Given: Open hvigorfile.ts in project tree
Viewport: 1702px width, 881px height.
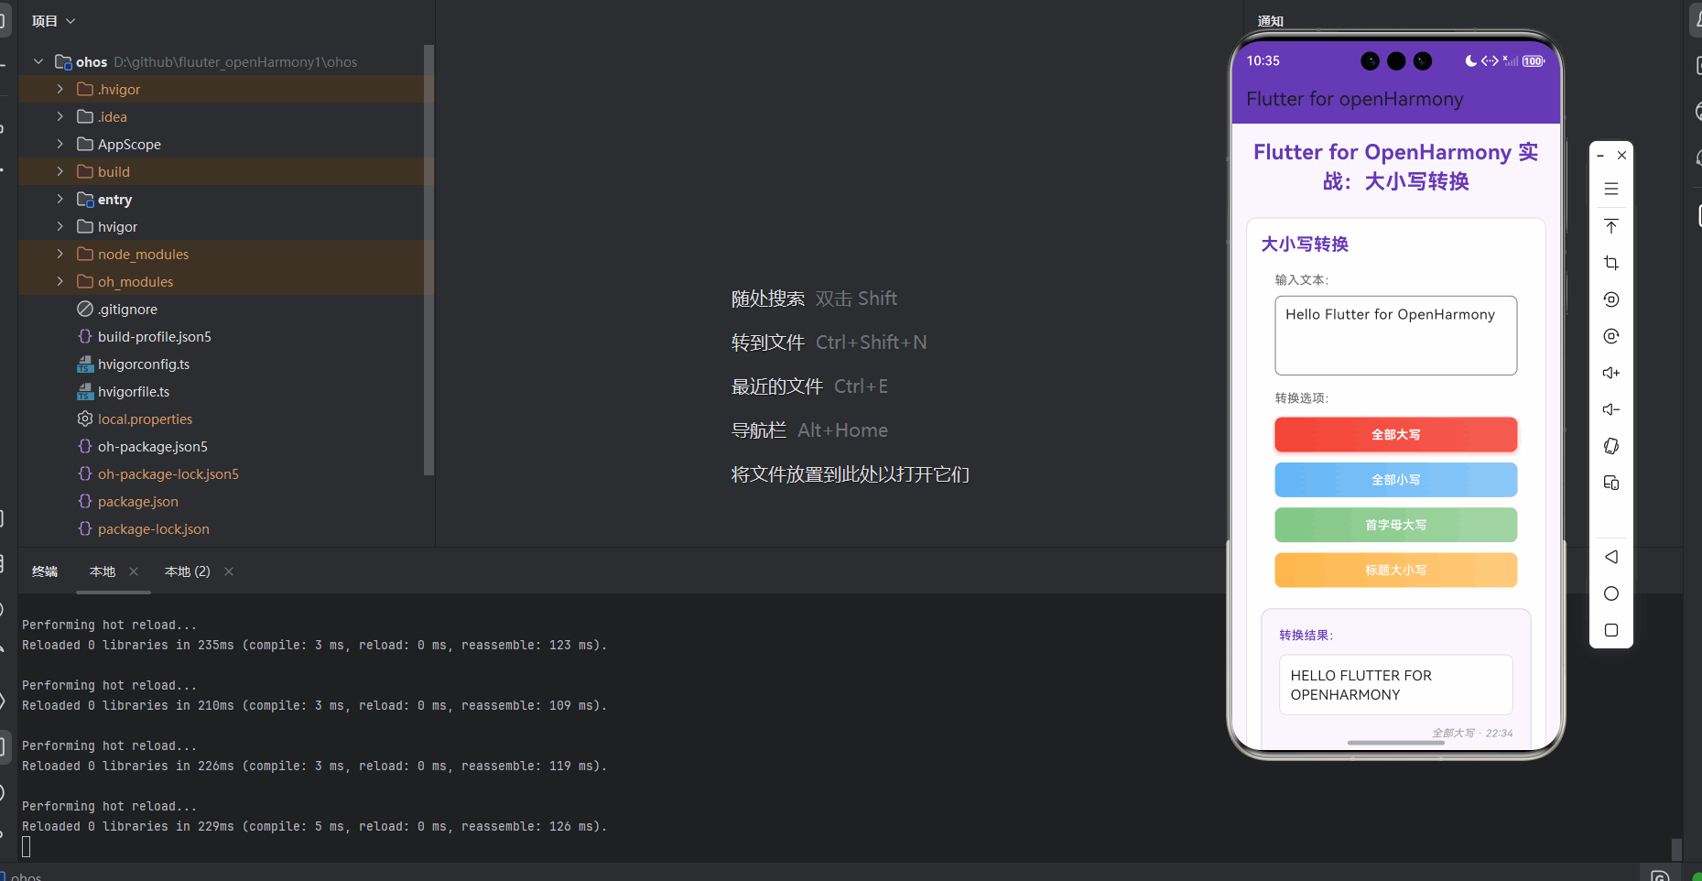Looking at the screenshot, I should coord(134,392).
